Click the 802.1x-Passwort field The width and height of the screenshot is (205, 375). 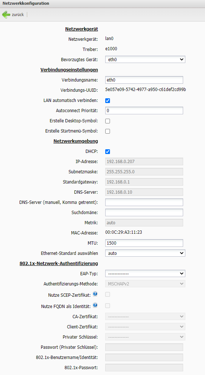point(144,368)
